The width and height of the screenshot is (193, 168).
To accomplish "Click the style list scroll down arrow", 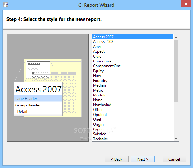I will tap(176, 139).
